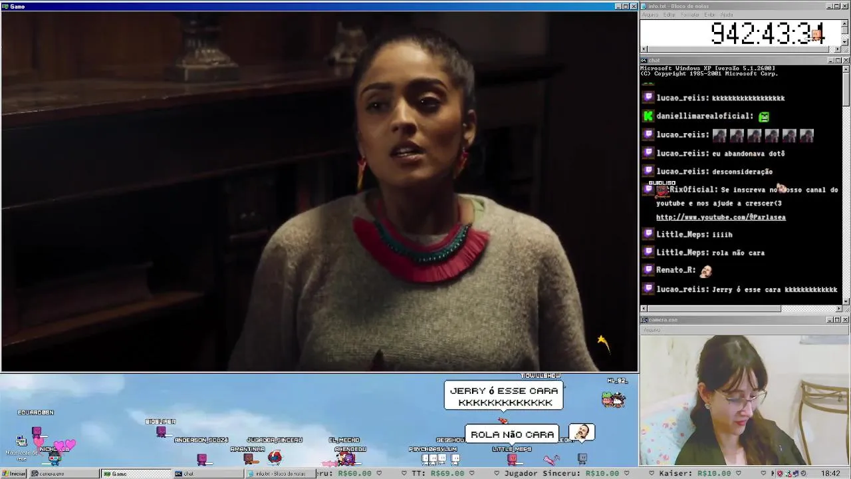Click the 'ROLA NÃO CARA' speech bubble
Screen dimensions: 851x479
(x=512, y=434)
